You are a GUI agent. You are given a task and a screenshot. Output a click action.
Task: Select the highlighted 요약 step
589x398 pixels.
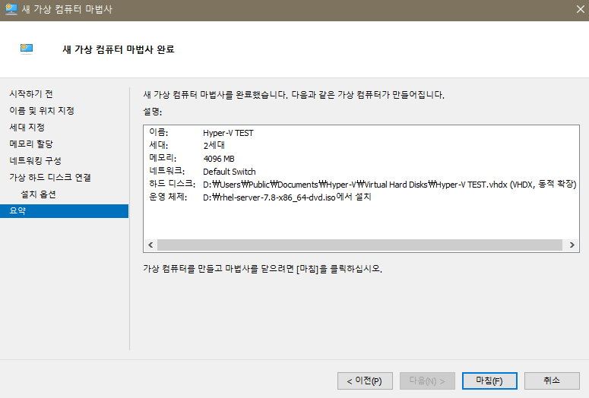click(x=65, y=211)
